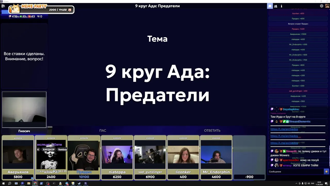Click sad_gunslinger's score 6900
Image resolution: width=330 pixels, height=186 pixels.
tap(150, 177)
